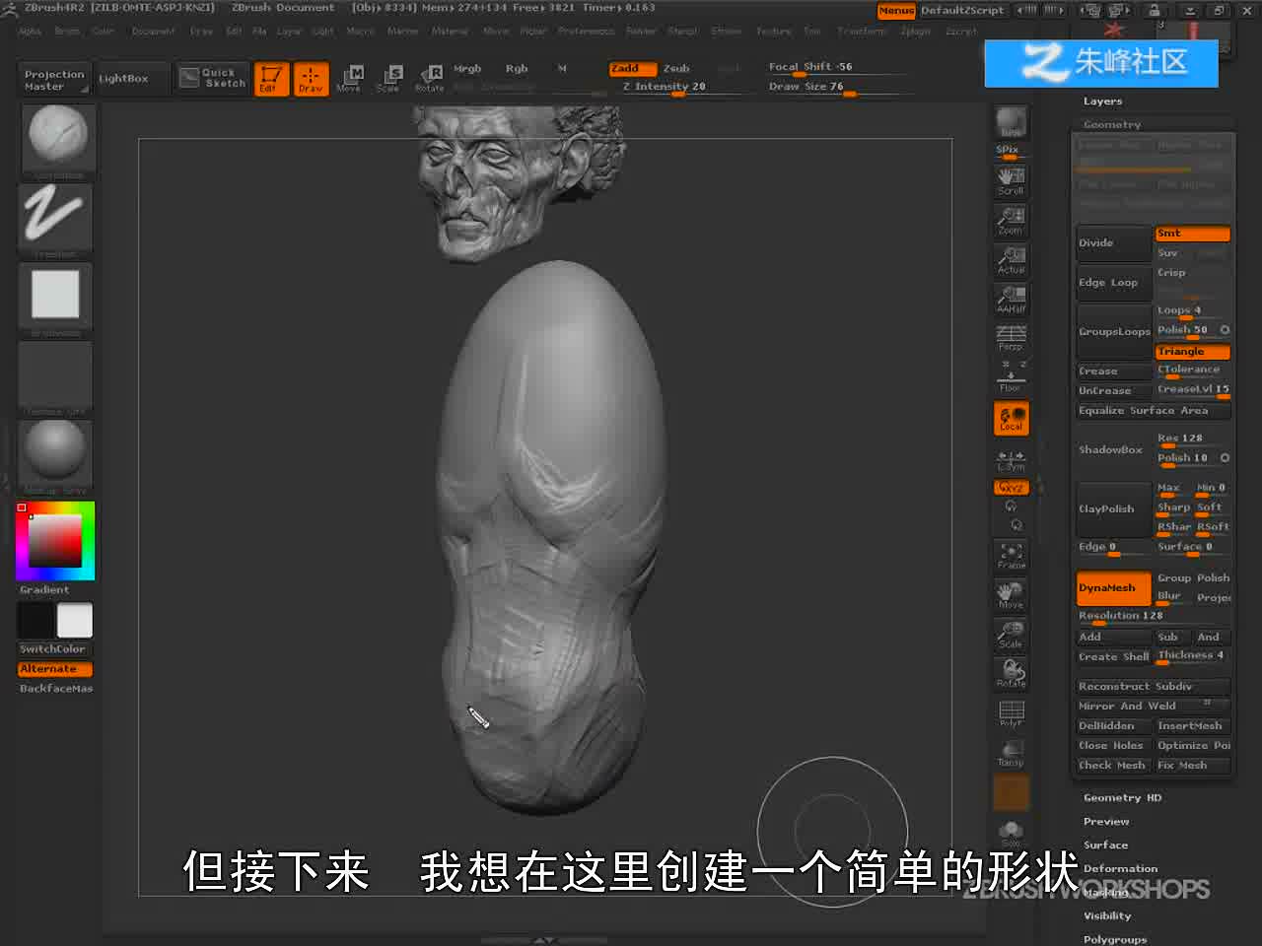
Task: Click the DynaMesh button
Action: click(x=1113, y=588)
